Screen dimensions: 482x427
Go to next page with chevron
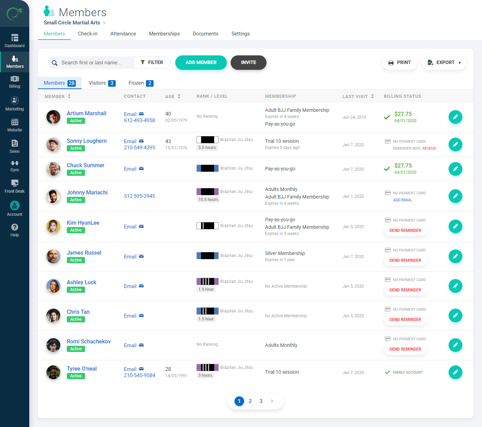tap(272, 401)
